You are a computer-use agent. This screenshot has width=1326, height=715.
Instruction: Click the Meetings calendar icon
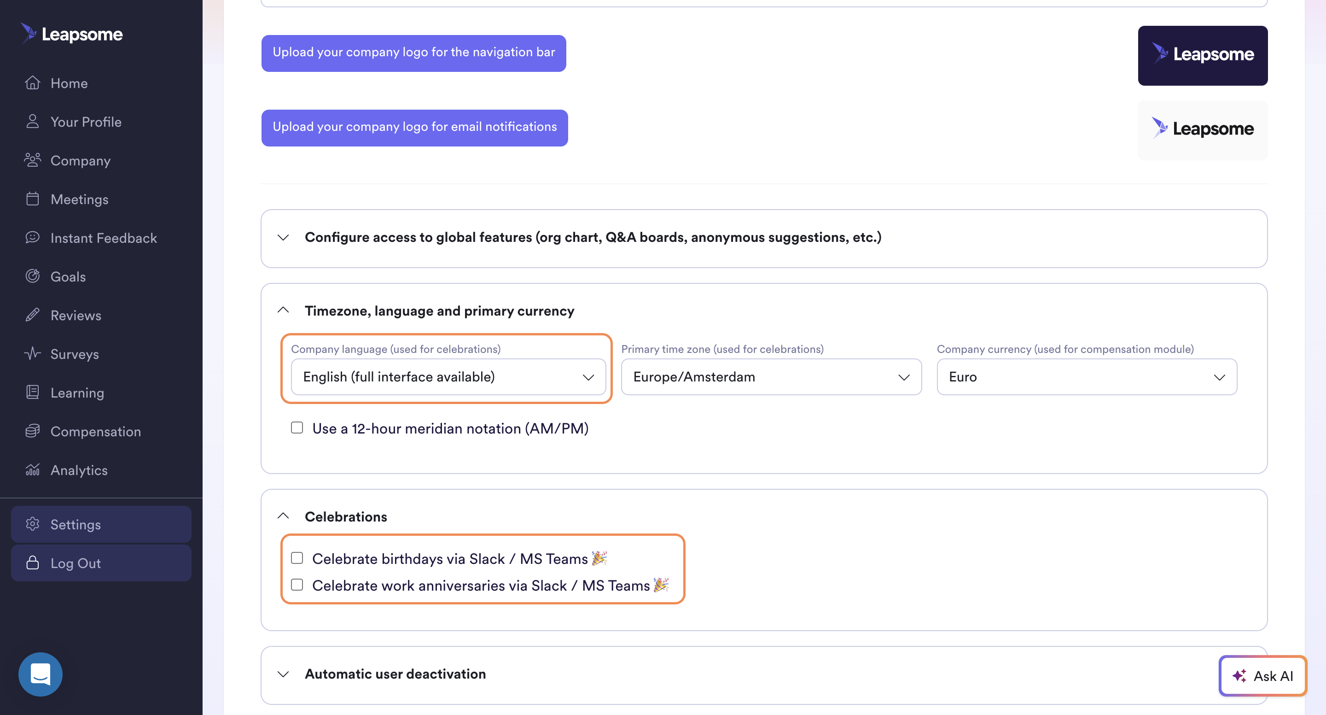point(32,199)
